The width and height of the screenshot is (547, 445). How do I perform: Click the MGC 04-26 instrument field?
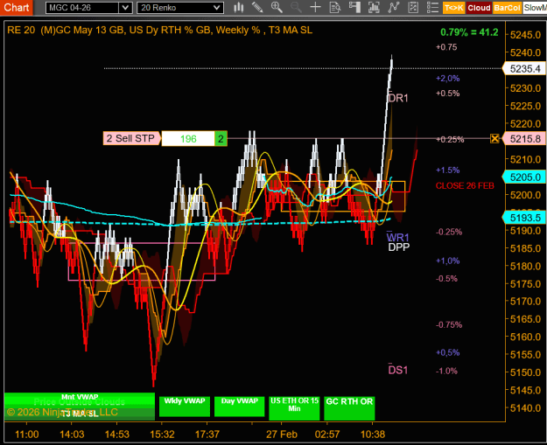coord(82,8)
